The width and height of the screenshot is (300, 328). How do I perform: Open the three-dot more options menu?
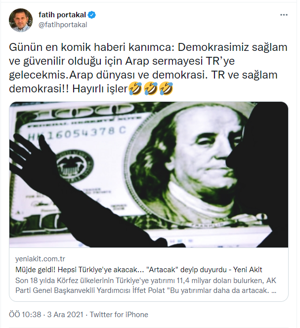(284, 15)
